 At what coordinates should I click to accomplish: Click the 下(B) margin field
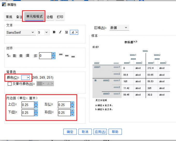28,113
